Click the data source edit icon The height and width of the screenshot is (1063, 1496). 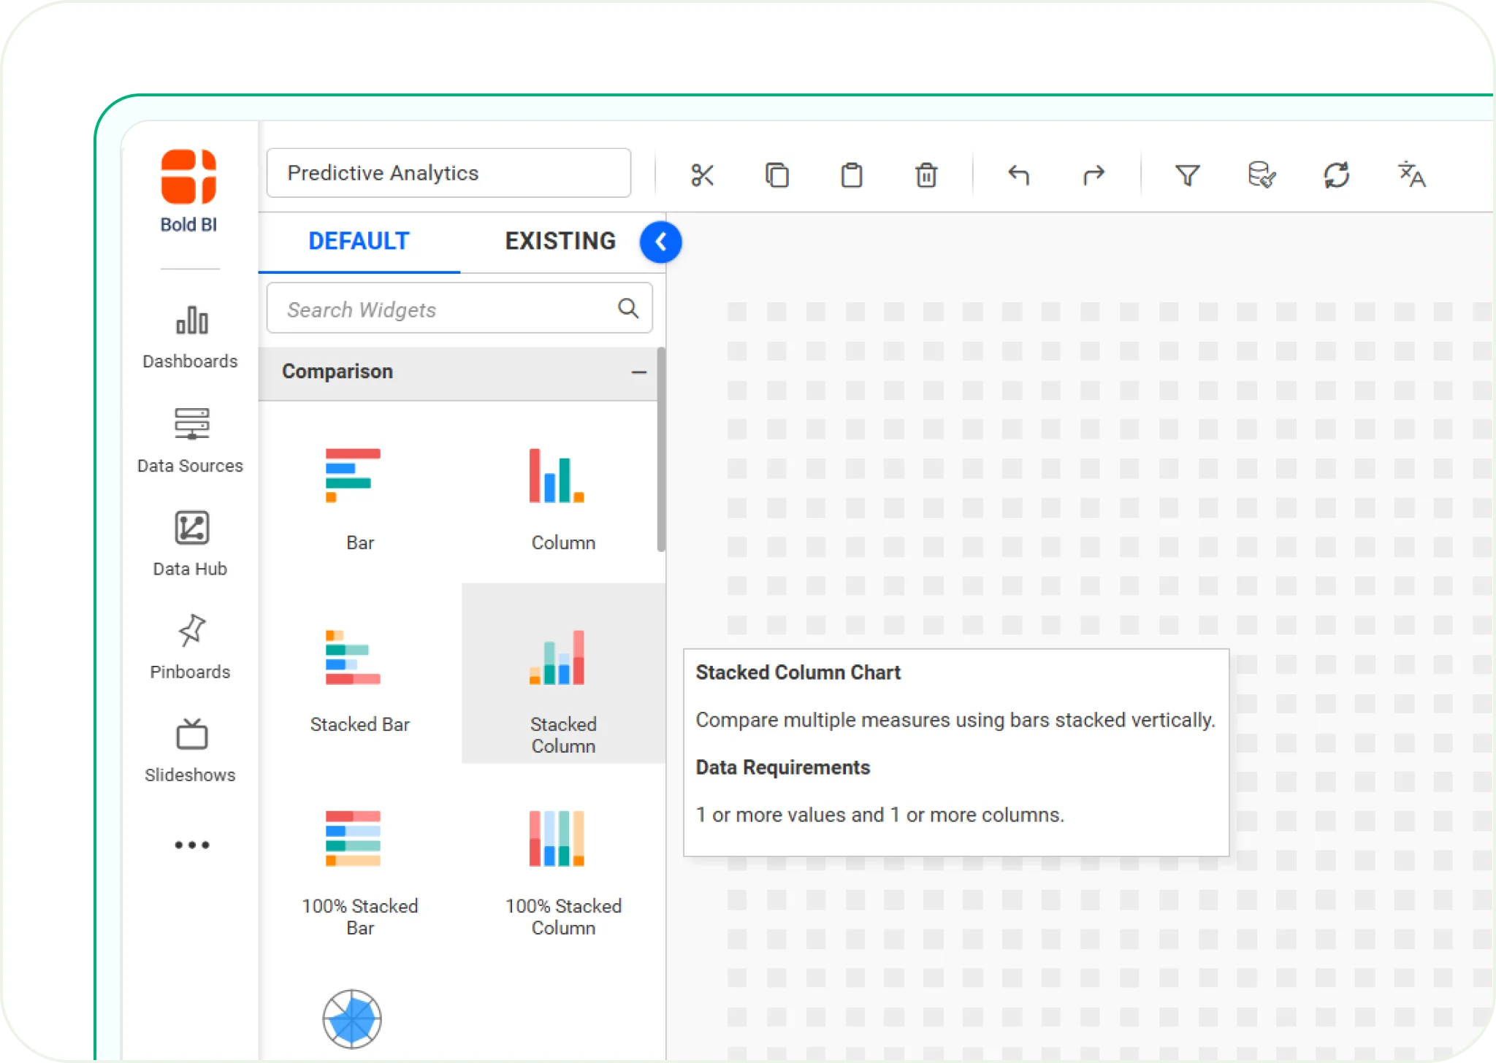[1262, 175]
